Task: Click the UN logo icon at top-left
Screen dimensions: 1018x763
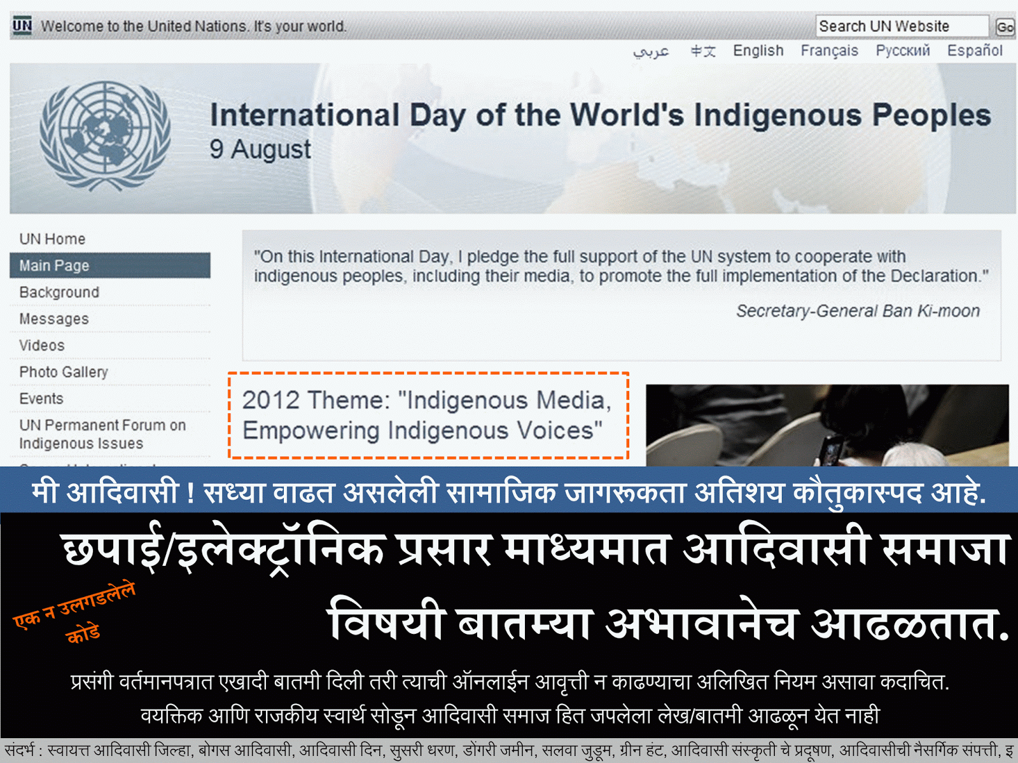Action: pos(22,25)
